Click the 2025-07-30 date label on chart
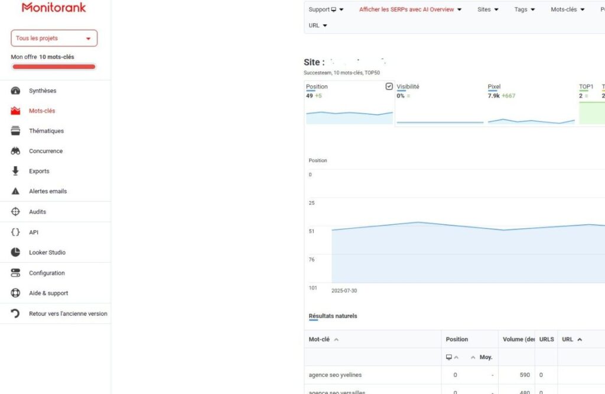This screenshot has width=605, height=394. (x=344, y=291)
